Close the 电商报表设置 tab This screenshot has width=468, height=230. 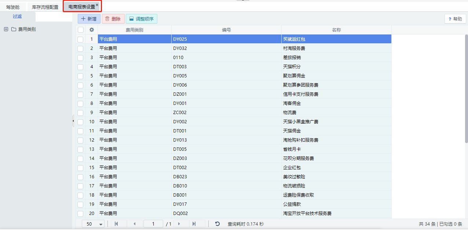(97, 5)
